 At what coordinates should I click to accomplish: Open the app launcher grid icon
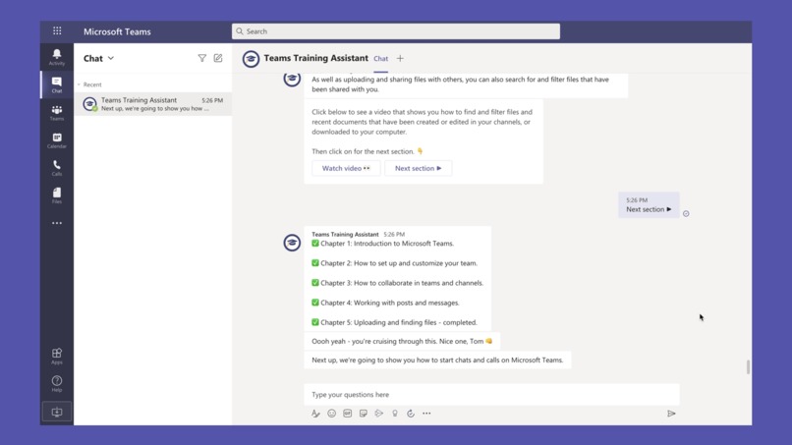57,30
